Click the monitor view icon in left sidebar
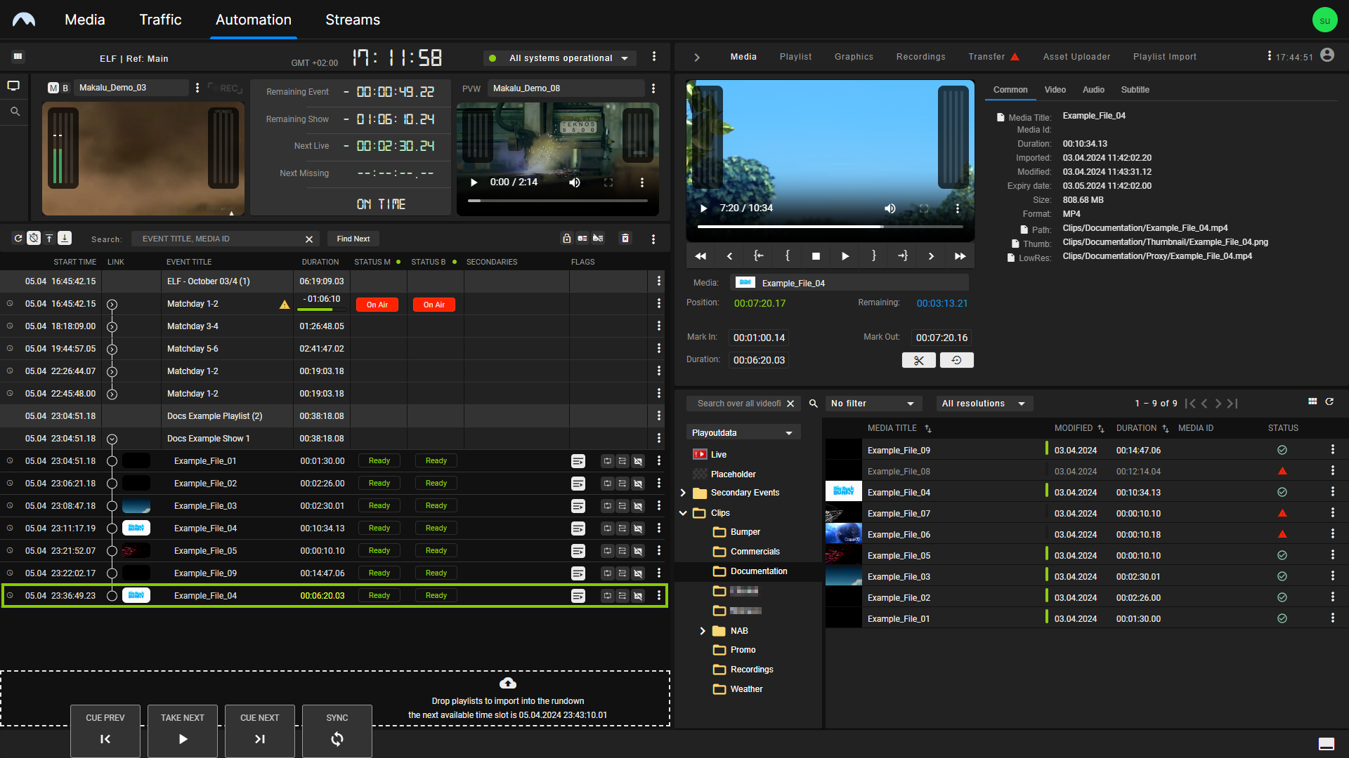This screenshot has height=758, width=1349. 13,86
